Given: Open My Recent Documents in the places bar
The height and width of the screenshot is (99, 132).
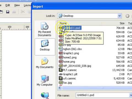Looking at the screenshot, I should (45, 29).
